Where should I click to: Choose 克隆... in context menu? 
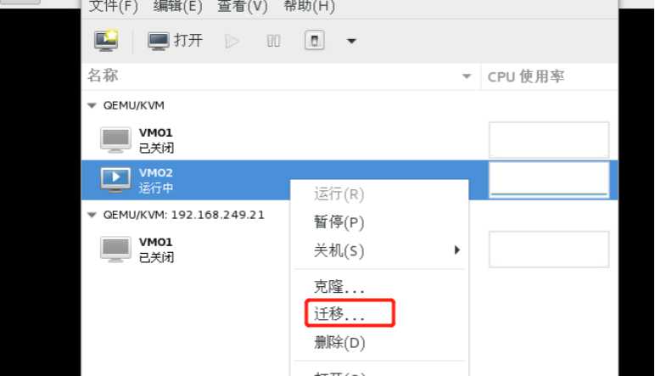(379, 287)
